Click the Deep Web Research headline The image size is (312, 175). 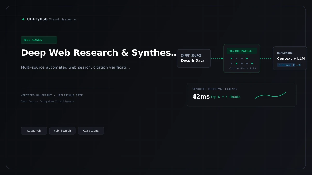(x=99, y=53)
